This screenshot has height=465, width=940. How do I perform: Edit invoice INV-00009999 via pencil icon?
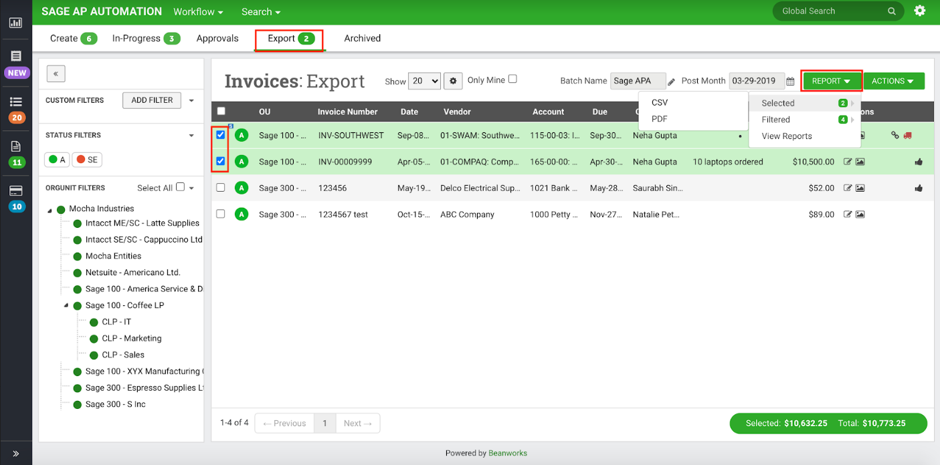pos(848,162)
